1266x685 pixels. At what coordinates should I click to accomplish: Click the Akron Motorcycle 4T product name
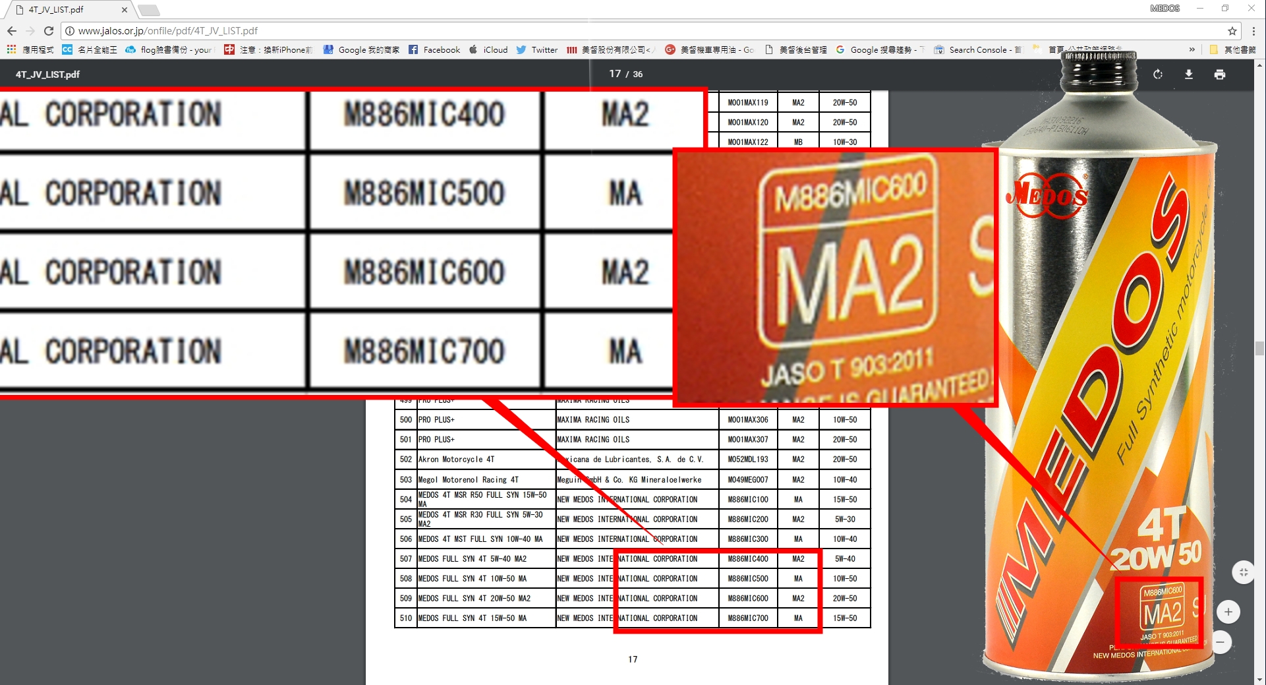tap(456, 460)
